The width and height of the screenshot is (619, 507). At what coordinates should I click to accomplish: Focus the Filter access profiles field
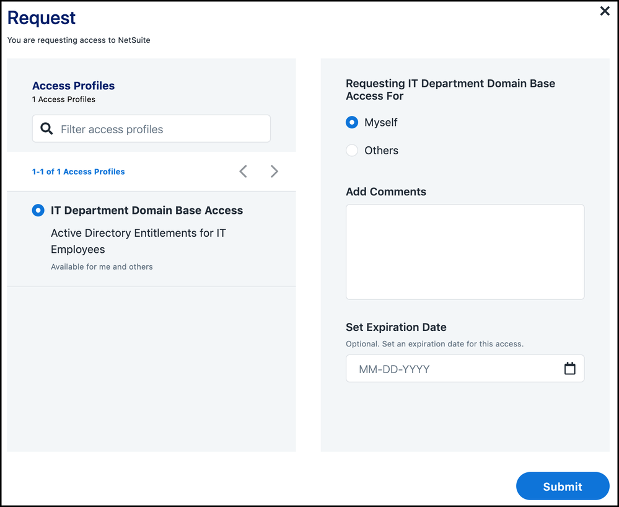pos(161,129)
